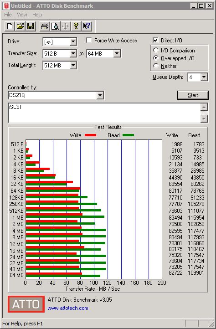This screenshot has height=329, width=216.
Task: Click the read value 109901
Action: [x=196, y=273]
